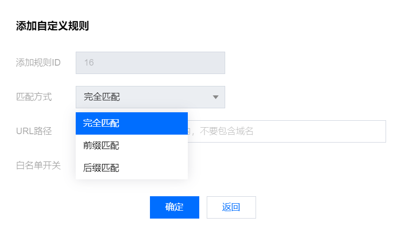Click the 白名单开关 label
This screenshot has height=232, width=405.
[38, 165]
